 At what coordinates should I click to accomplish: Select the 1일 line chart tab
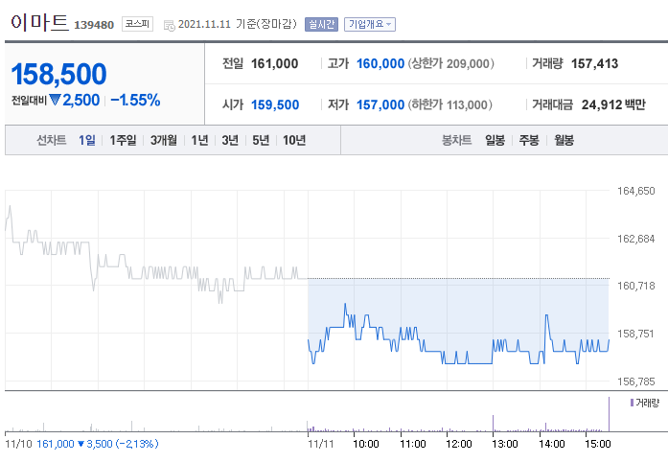[87, 140]
